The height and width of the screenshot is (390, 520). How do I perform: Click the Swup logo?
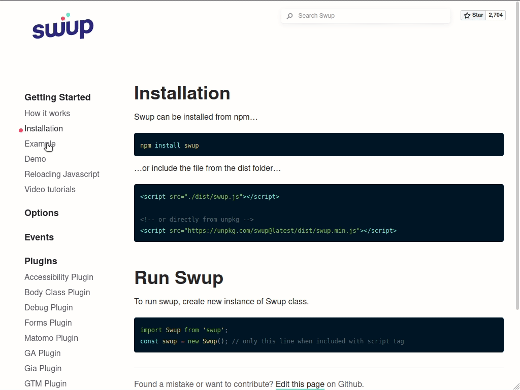[63, 27]
